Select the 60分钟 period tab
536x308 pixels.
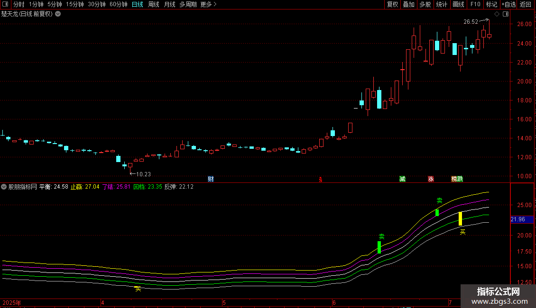click(x=119, y=4)
